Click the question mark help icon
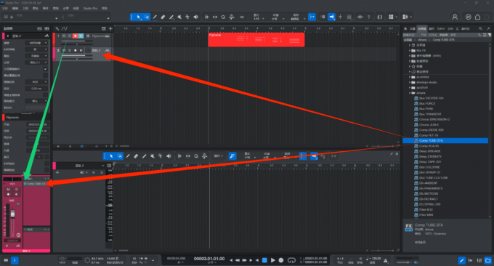494x266 pixels. click(368, 17)
